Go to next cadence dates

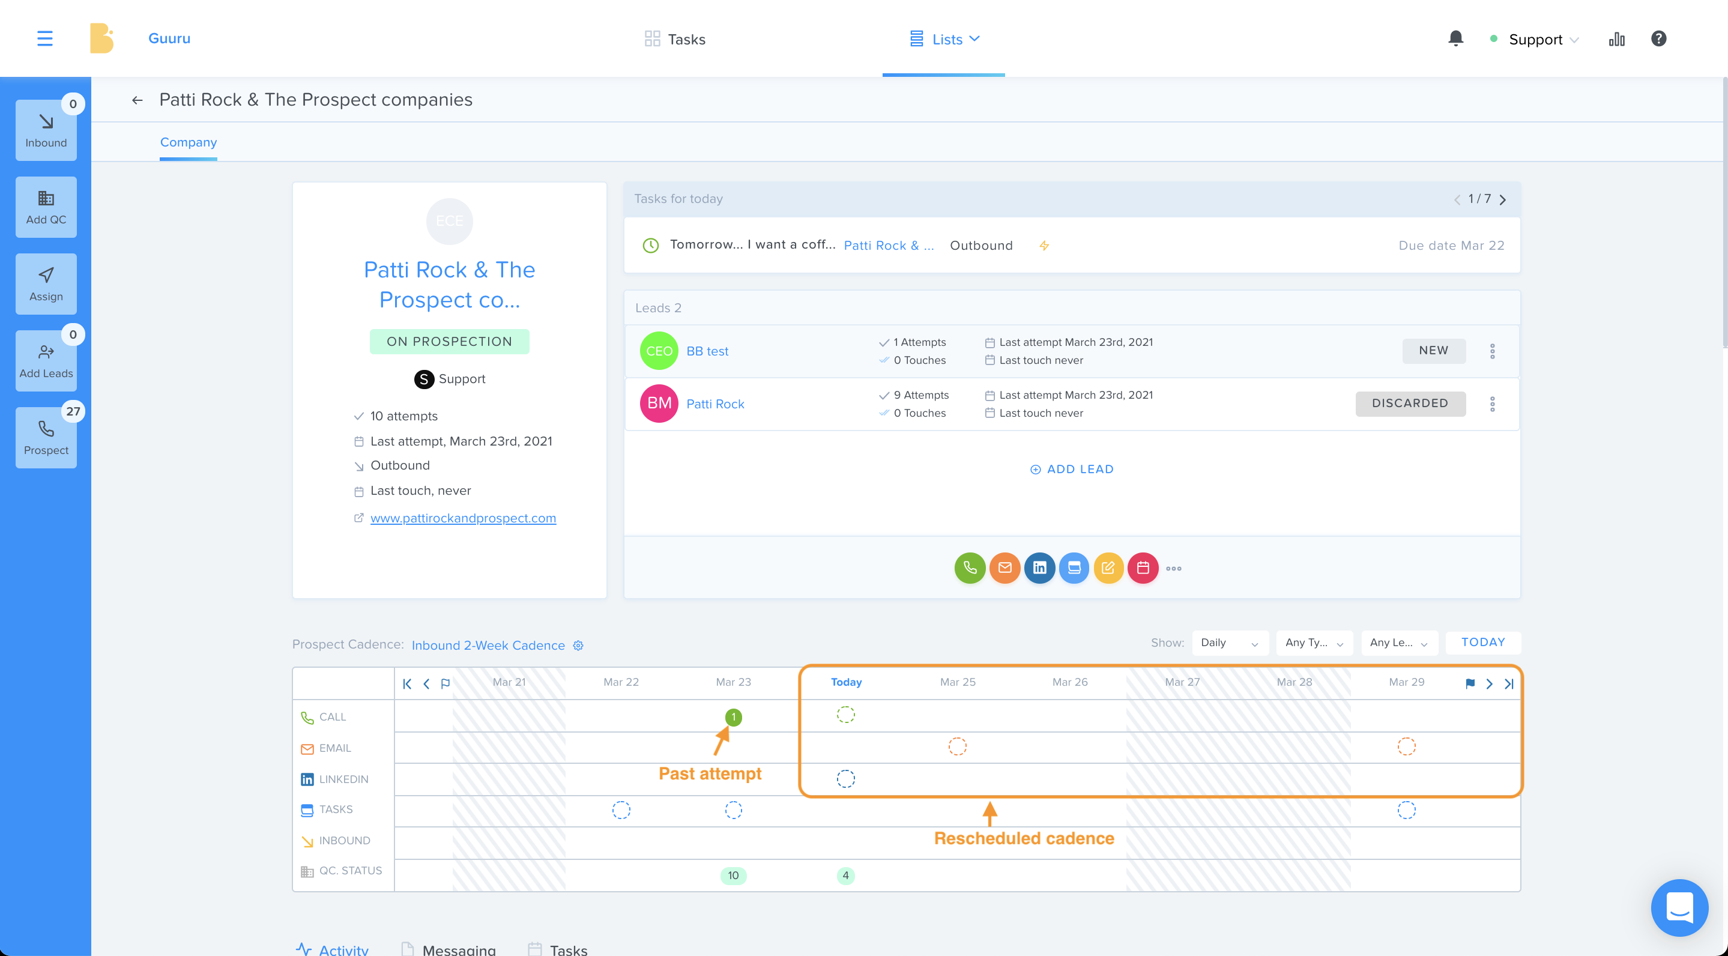[1489, 683]
